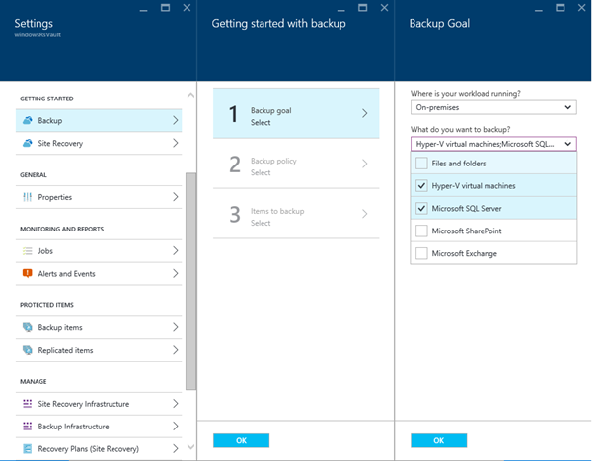
Task: Expand the Site Recovery Infrastructure chevron
Action: point(175,404)
